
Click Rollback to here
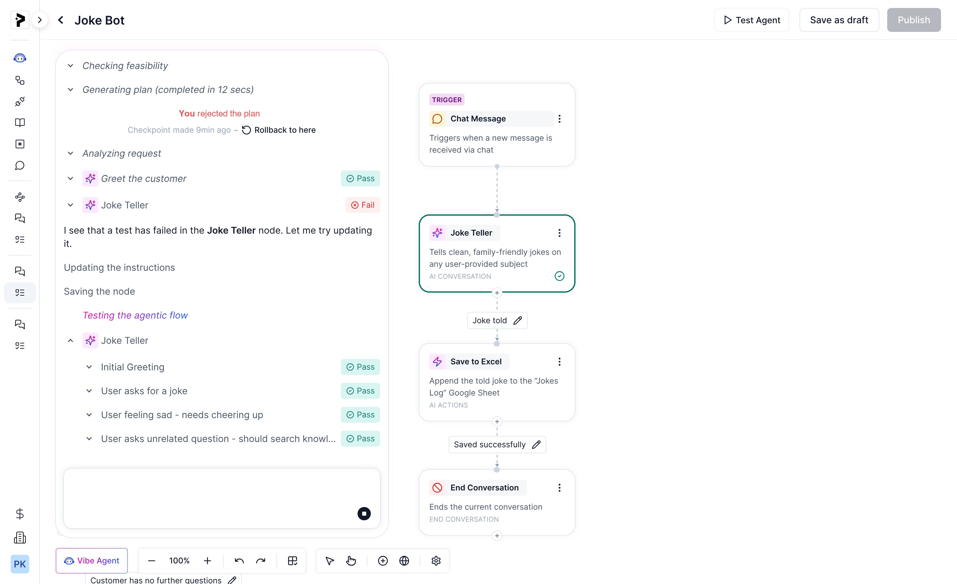[279, 130]
